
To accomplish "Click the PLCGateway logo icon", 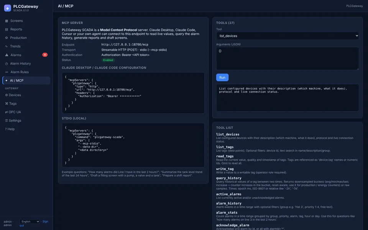I will pos(8,8).
